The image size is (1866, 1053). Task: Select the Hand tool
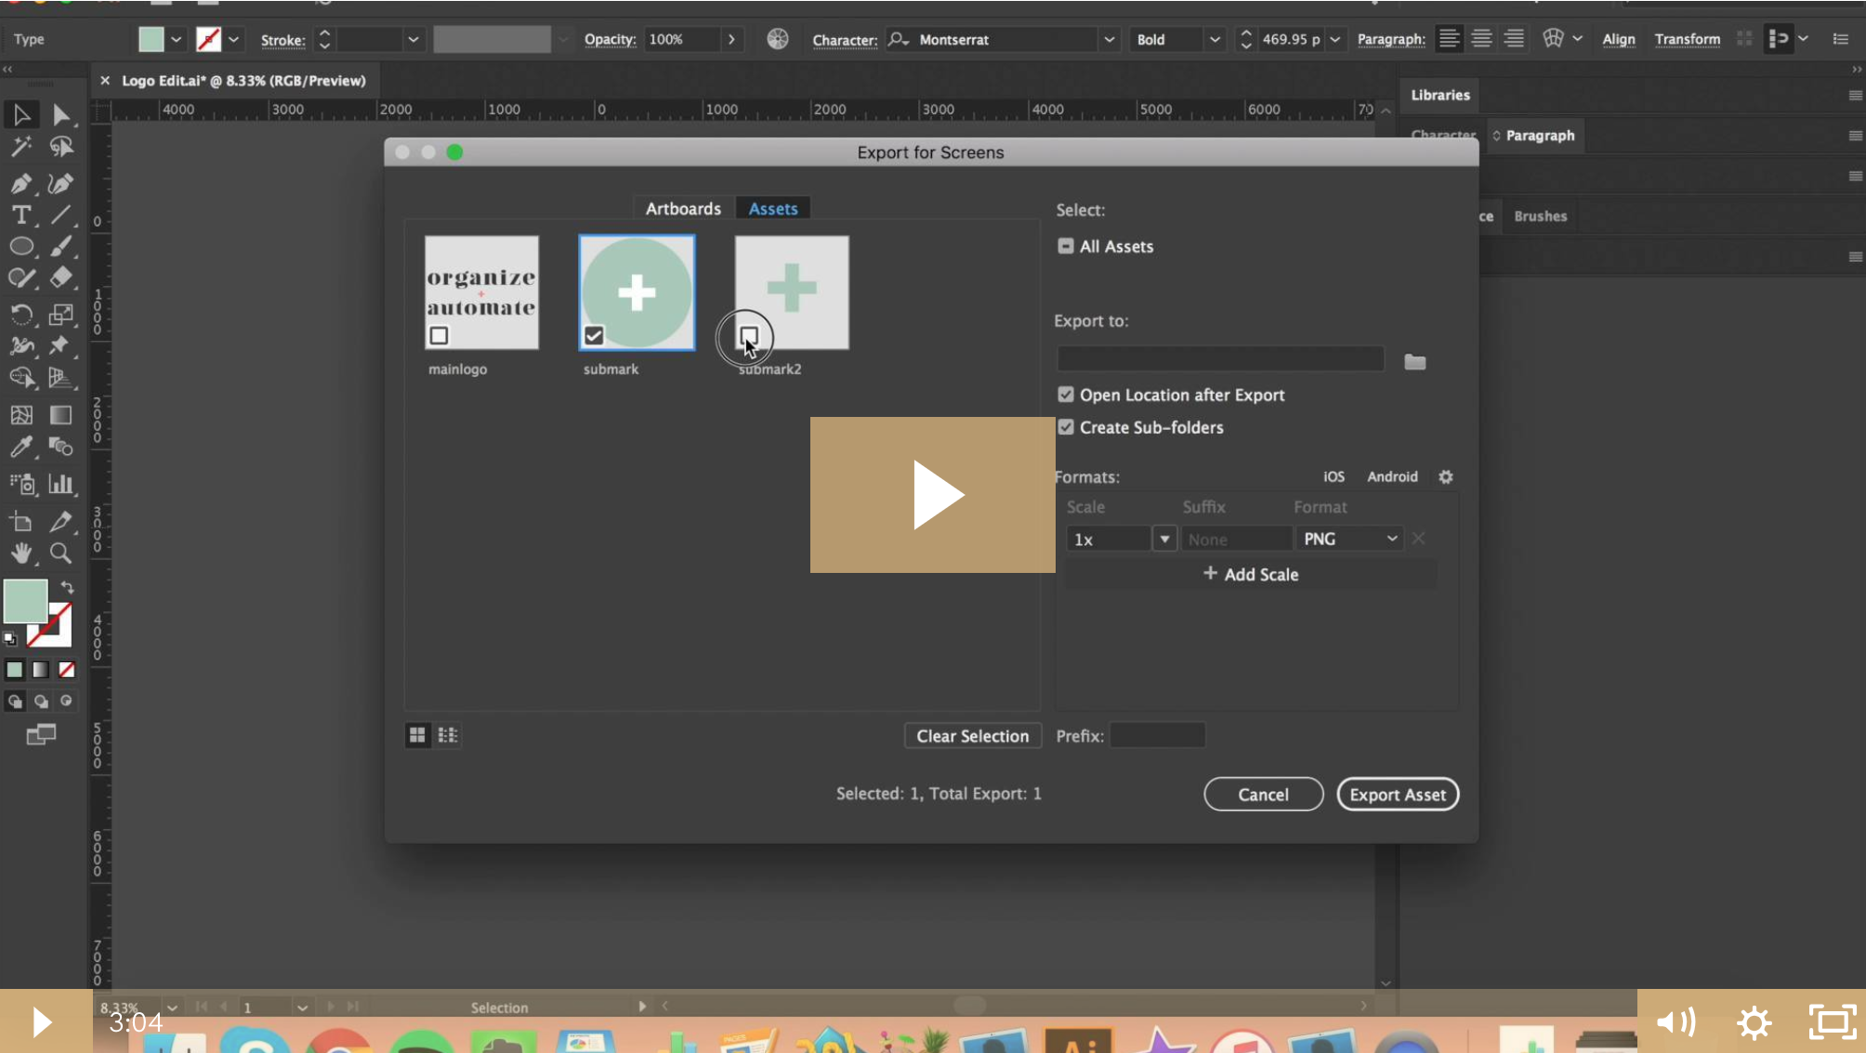click(x=21, y=553)
